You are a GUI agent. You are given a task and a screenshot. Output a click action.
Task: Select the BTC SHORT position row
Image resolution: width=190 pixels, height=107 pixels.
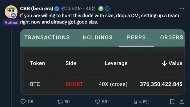click(x=104, y=84)
